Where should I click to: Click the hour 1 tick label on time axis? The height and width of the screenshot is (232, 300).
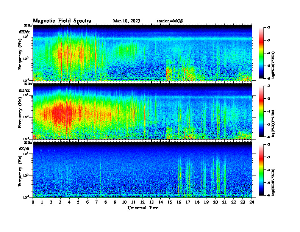pos(42,202)
